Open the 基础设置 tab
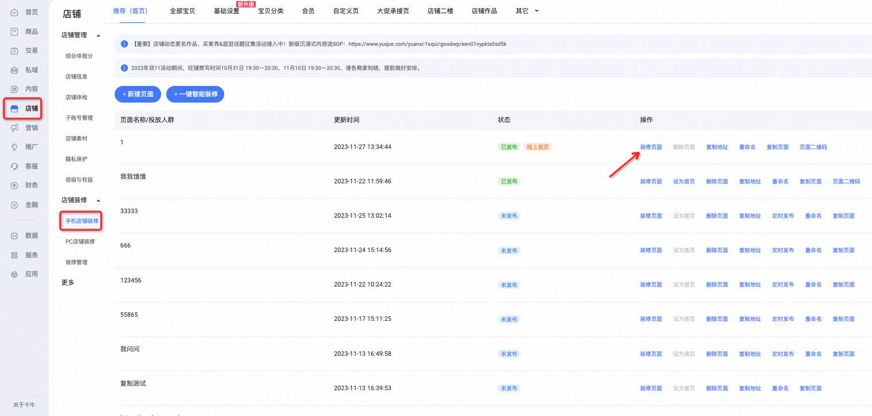This screenshot has height=416, width=872. (226, 11)
